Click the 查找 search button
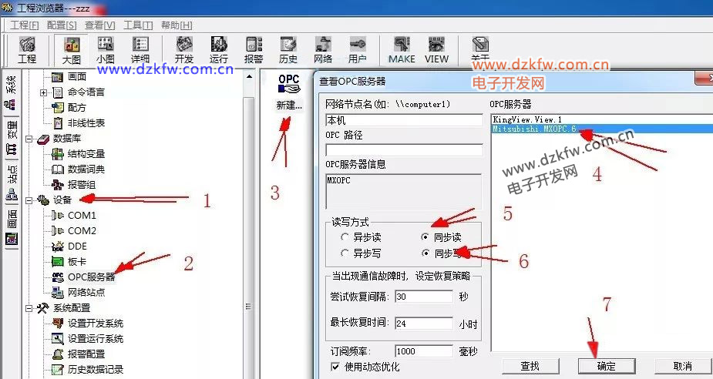The height and width of the screenshot is (379, 713). (530, 366)
